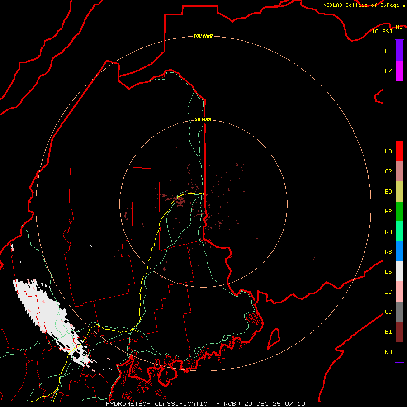Click the HYDROMETEOR CLASSIFICATION title text
The height and width of the screenshot is (407, 407).
tap(159, 404)
